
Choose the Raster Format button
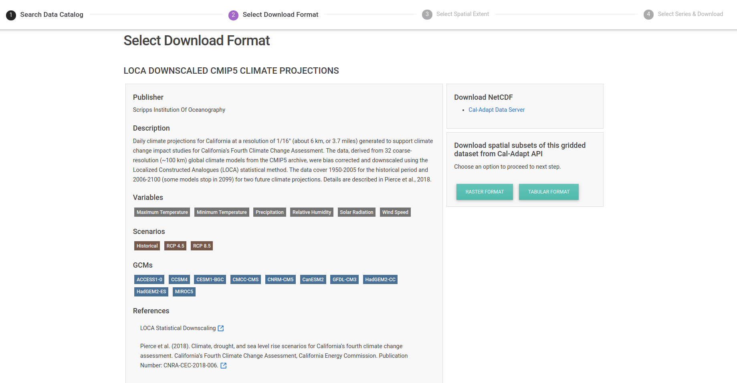pos(485,192)
